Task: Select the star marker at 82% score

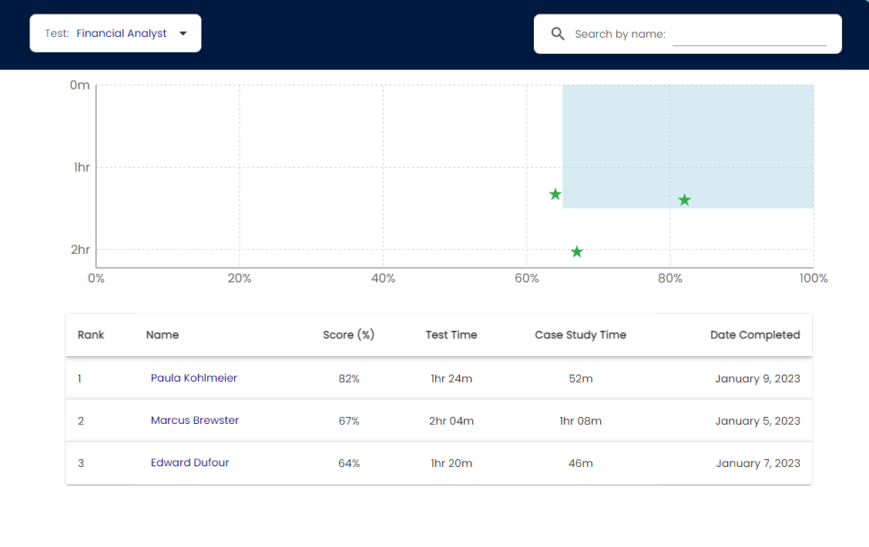Action: [x=684, y=200]
